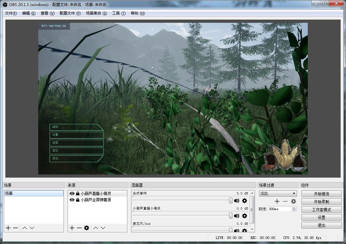
Task: Add a new source with plus icon
Action: click(72, 228)
